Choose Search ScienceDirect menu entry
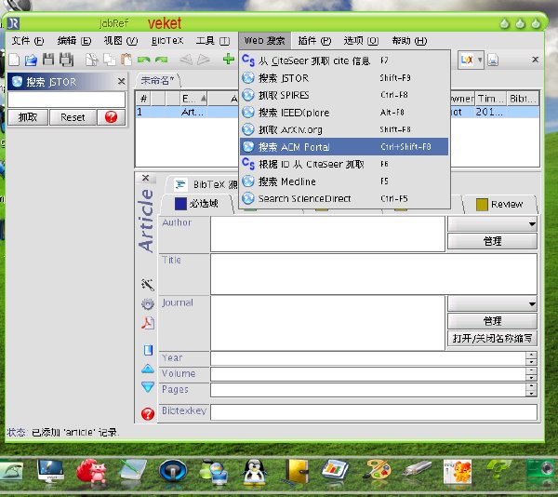This screenshot has height=497, width=558. pos(344,198)
